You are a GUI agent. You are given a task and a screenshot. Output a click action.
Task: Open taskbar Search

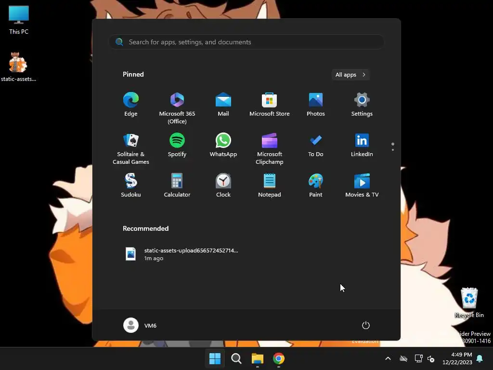pos(236,358)
